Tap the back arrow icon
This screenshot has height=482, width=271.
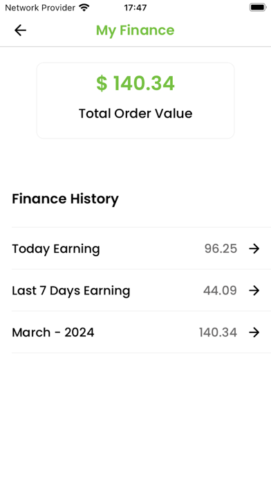(20, 30)
